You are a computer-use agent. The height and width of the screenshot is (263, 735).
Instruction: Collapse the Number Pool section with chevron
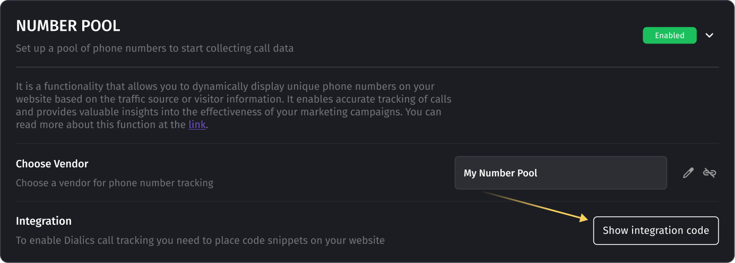click(710, 36)
